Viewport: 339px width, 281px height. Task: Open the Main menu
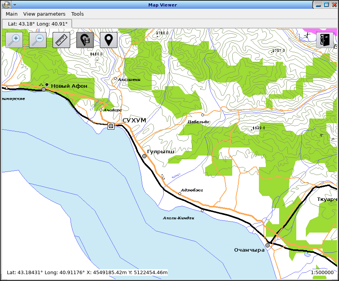pos(11,14)
